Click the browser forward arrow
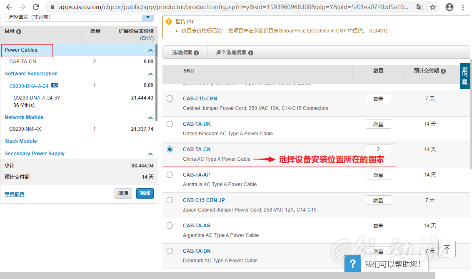Screen dimensions: 472x279 22,7
